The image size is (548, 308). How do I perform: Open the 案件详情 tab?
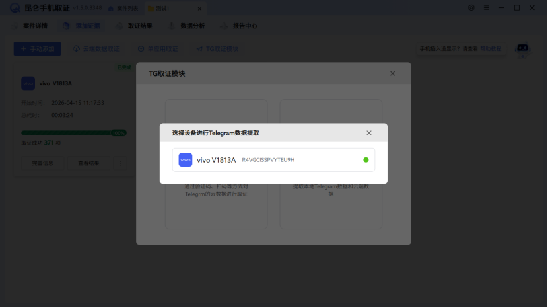(x=30, y=26)
